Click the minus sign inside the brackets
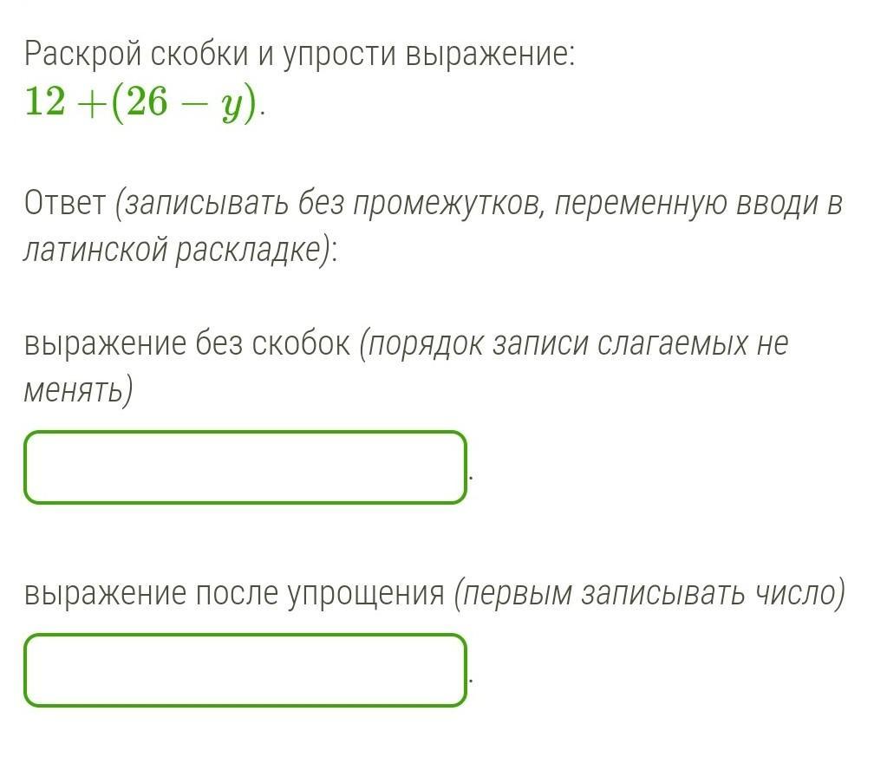 (x=192, y=104)
